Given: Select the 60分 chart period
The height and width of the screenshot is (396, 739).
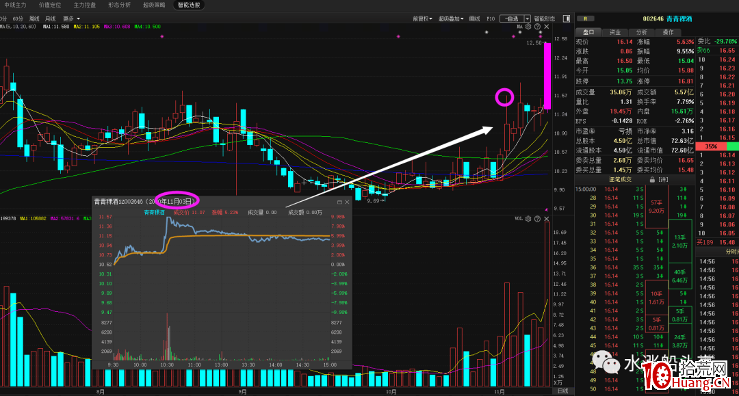Looking at the screenshot, I should click(x=18, y=19).
